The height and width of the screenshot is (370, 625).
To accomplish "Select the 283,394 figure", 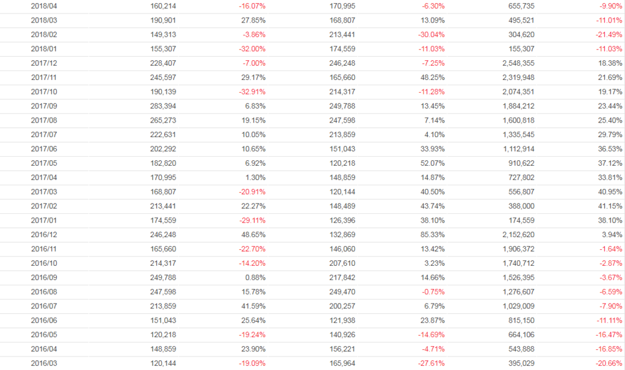I will point(163,106).
